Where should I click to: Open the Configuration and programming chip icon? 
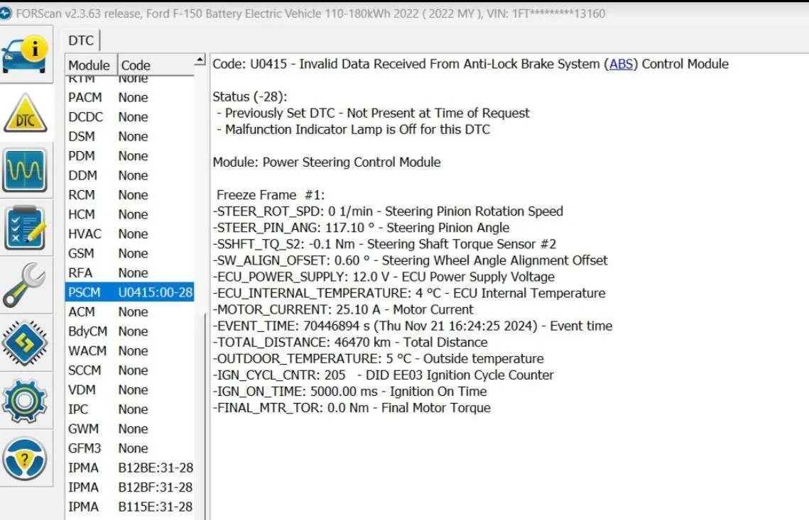coord(24,343)
